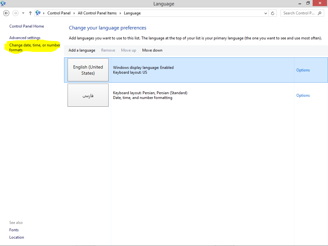Open Options for the Persian language

pyautogui.click(x=303, y=95)
